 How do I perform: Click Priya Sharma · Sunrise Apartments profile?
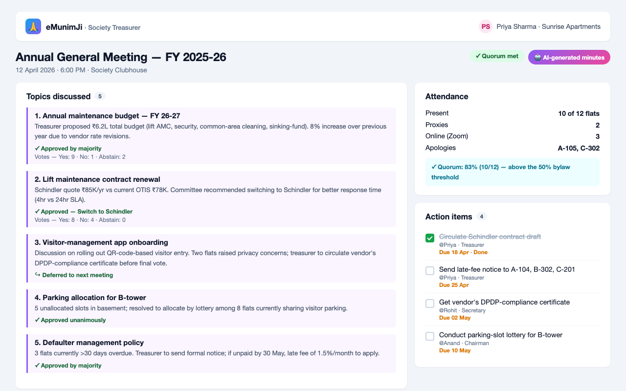tap(548, 26)
